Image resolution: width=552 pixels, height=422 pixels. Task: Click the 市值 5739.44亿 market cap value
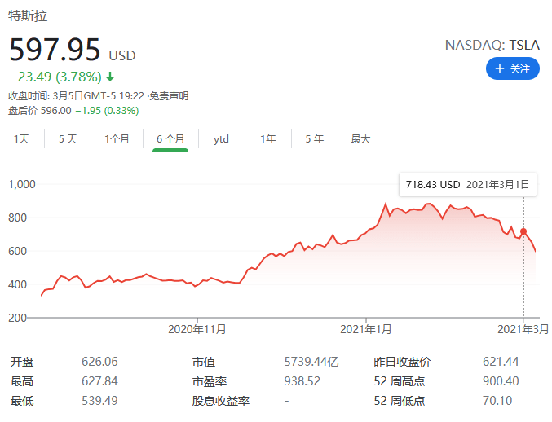(x=311, y=362)
